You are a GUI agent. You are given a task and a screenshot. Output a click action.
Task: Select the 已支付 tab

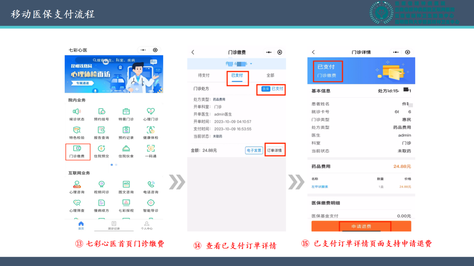coord(237,75)
